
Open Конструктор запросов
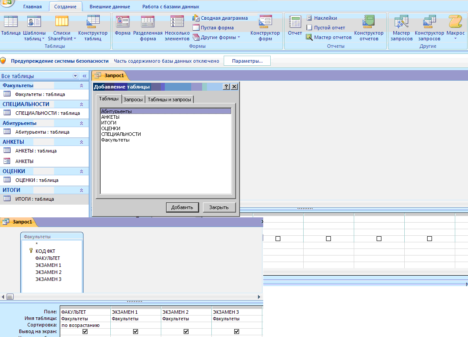click(429, 28)
